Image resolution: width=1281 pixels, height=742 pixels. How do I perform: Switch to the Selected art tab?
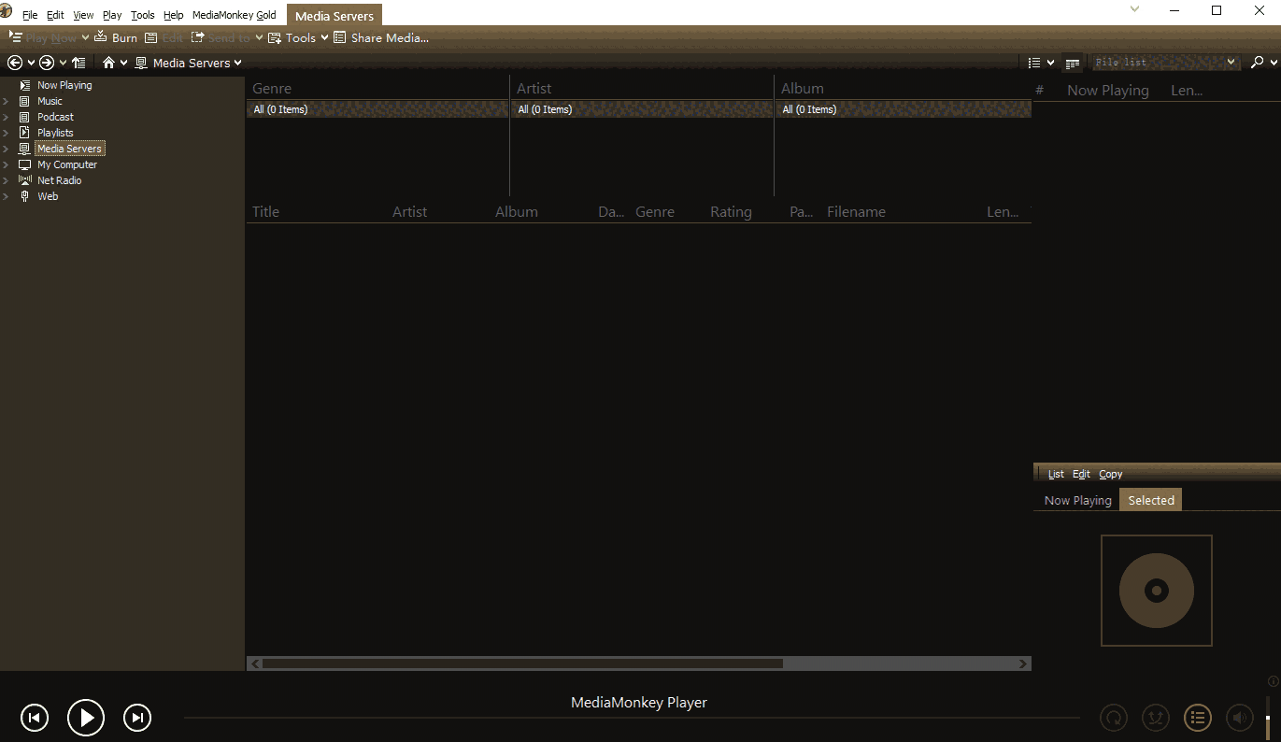(x=1151, y=500)
